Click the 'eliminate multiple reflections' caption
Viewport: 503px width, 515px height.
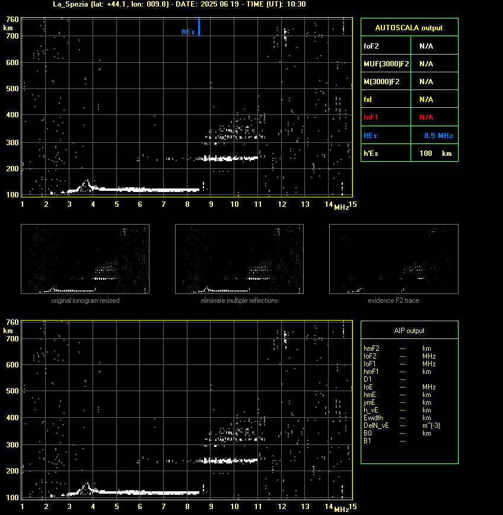(x=239, y=300)
